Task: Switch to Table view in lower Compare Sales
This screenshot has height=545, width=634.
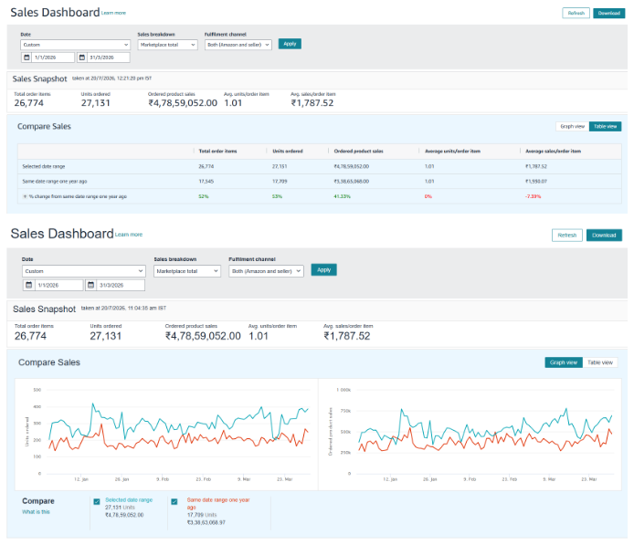Action: 600,362
